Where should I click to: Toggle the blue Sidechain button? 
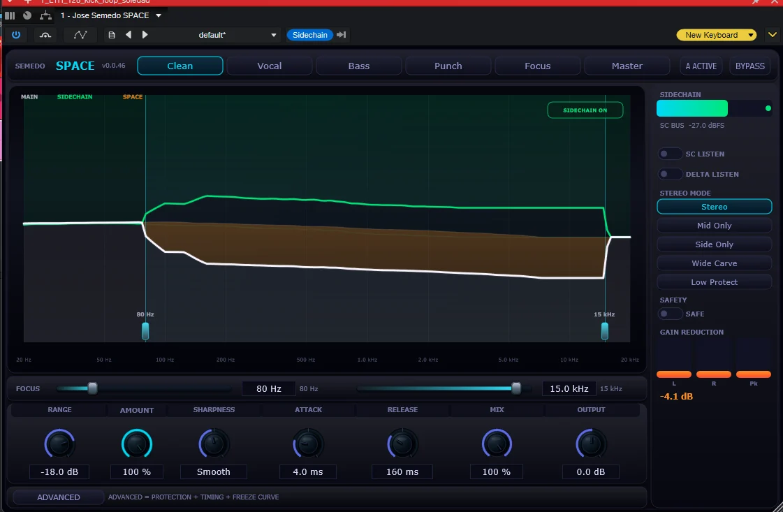pyautogui.click(x=309, y=35)
